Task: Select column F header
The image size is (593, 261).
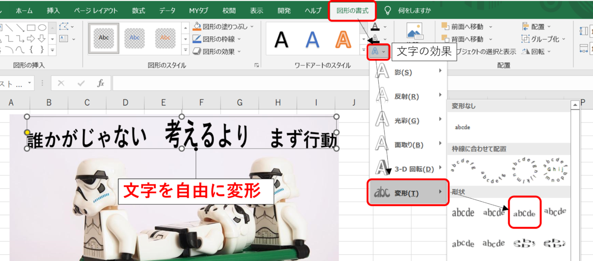Action: pyautogui.click(x=201, y=102)
